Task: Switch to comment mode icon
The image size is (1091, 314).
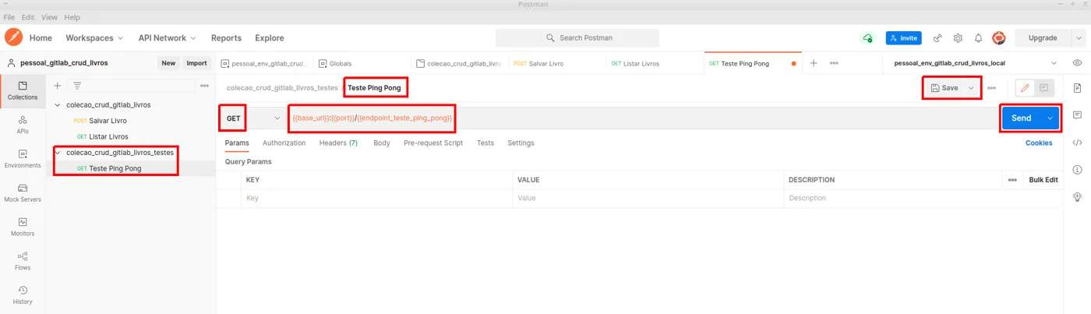Action: (x=1043, y=88)
